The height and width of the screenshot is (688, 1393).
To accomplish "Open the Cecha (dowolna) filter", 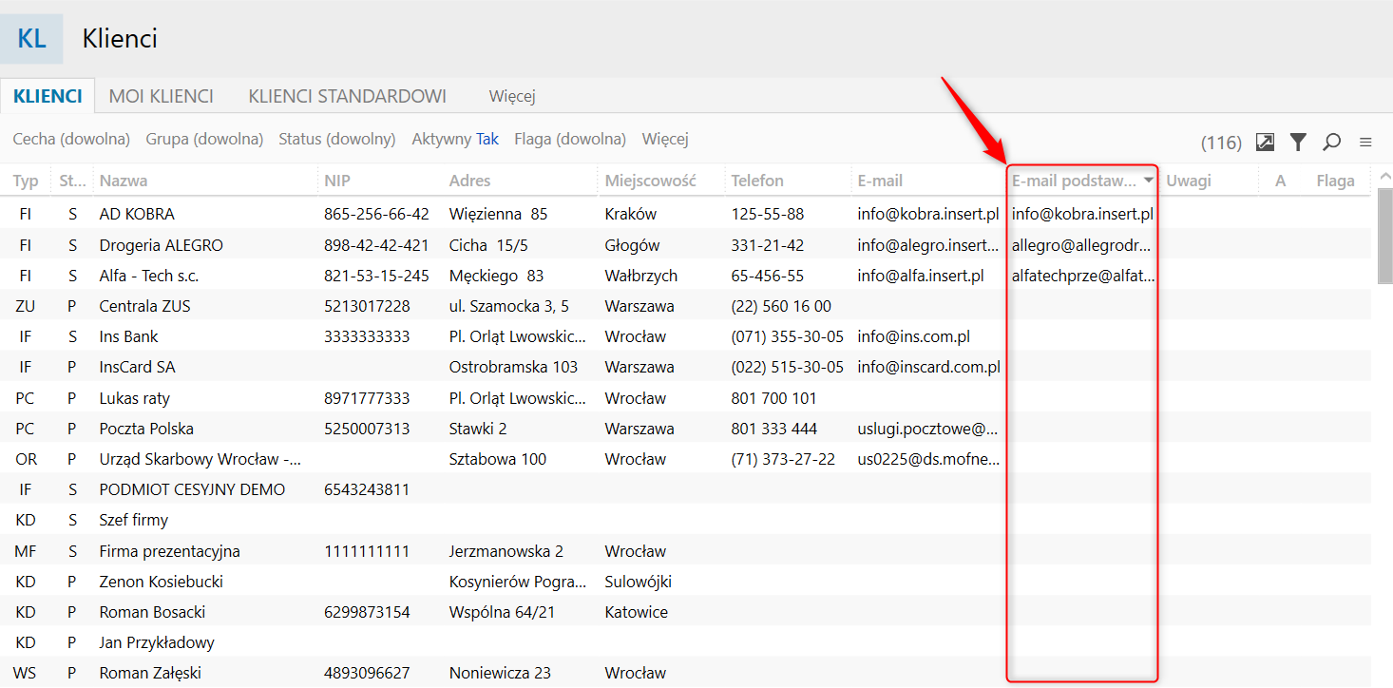I will [71, 140].
